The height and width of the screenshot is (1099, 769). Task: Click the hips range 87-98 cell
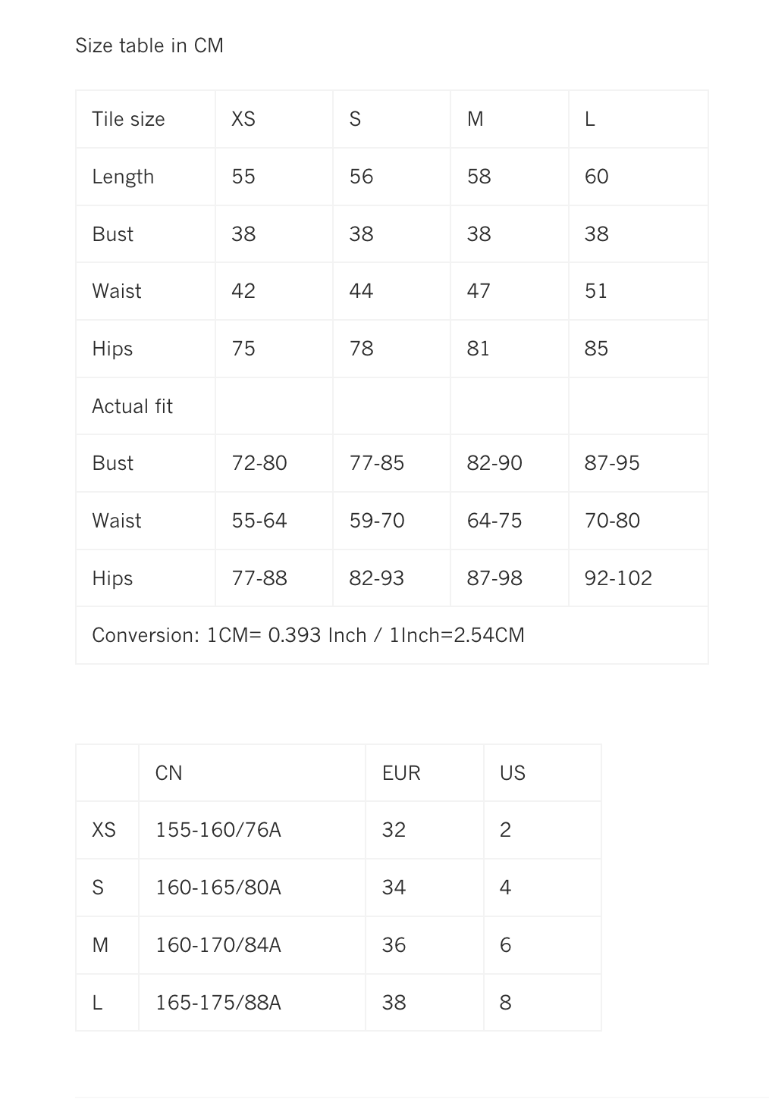(x=494, y=578)
